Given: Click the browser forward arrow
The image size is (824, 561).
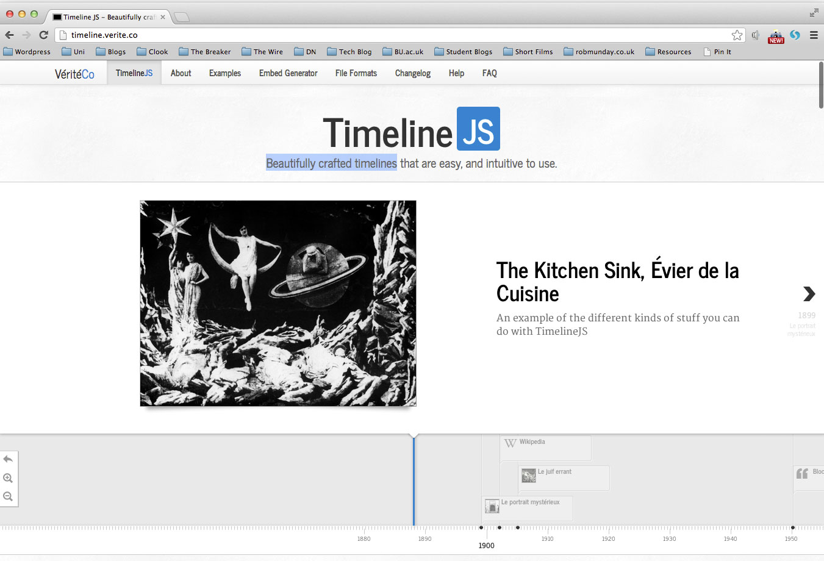Looking at the screenshot, I should tap(26, 35).
